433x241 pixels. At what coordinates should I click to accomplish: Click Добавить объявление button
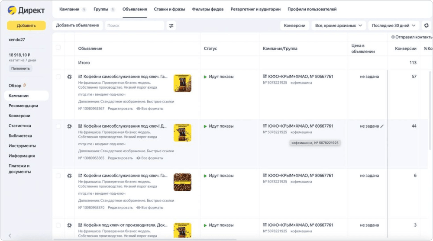coord(78,26)
